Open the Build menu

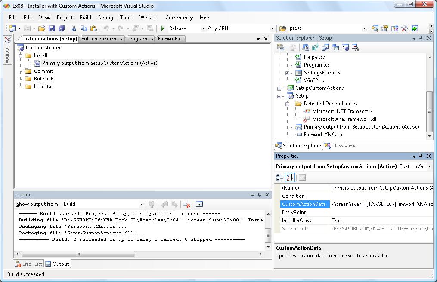[x=85, y=18]
